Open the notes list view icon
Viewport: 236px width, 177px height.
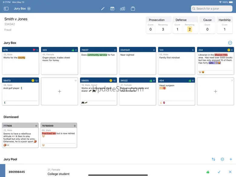(x=112, y=8)
